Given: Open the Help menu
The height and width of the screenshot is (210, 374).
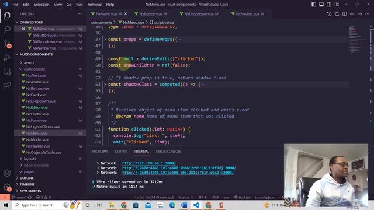Looking at the screenshot, I should (x=110, y=5).
